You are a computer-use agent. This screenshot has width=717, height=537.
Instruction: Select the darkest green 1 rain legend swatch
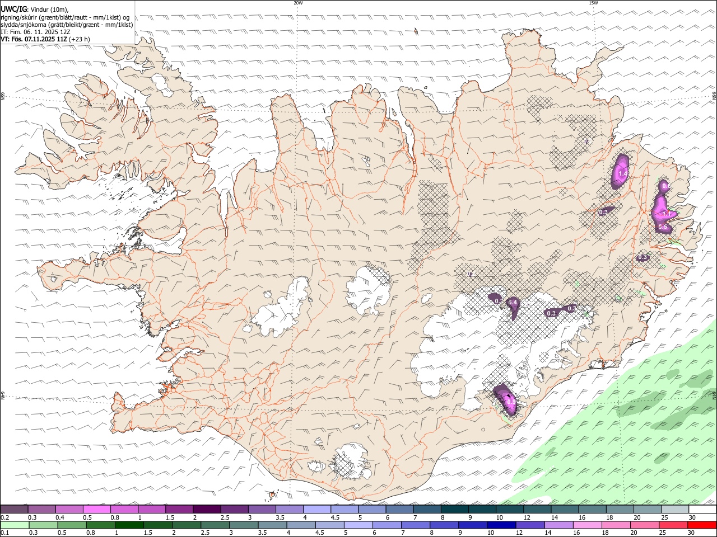pyautogui.click(x=129, y=525)
